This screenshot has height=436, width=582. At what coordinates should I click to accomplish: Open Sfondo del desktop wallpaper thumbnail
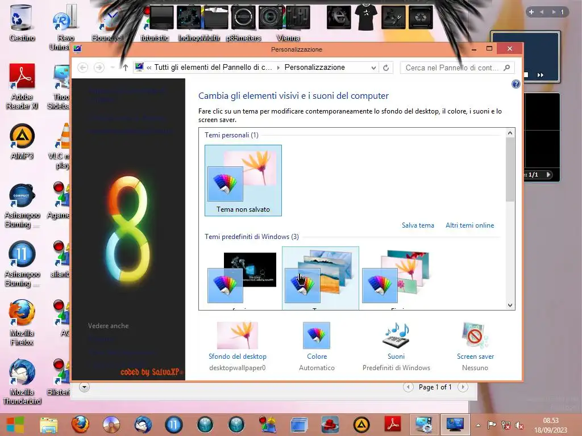click(x=238, y=335)
